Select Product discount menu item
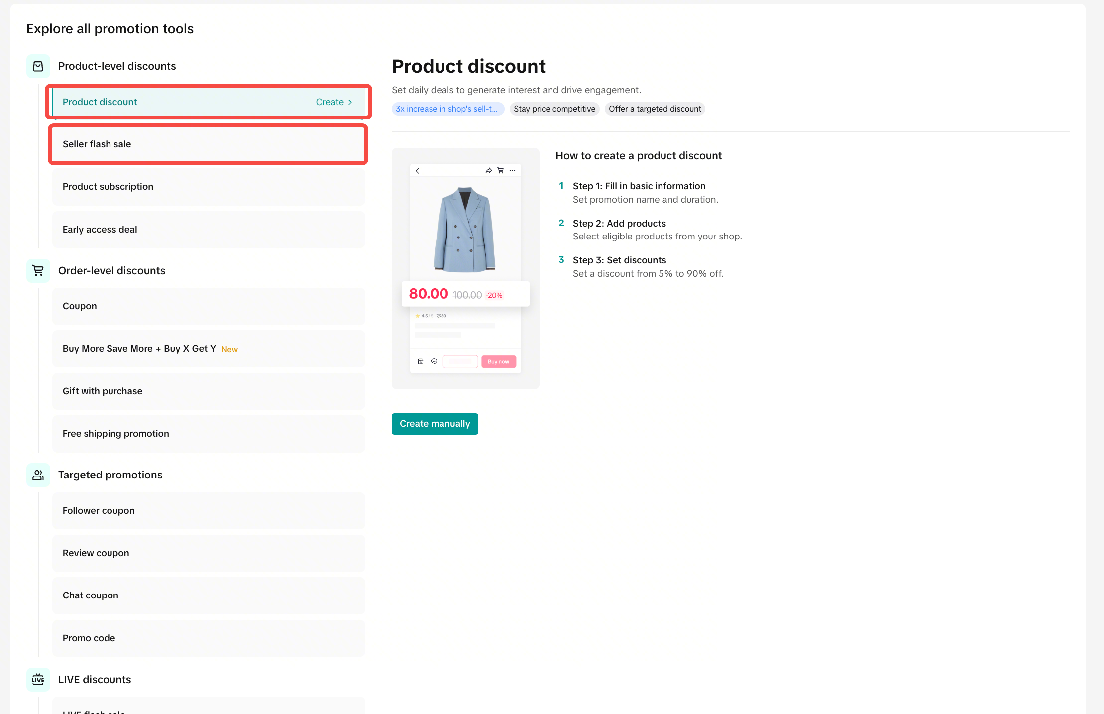 click(x=209, y=102)
